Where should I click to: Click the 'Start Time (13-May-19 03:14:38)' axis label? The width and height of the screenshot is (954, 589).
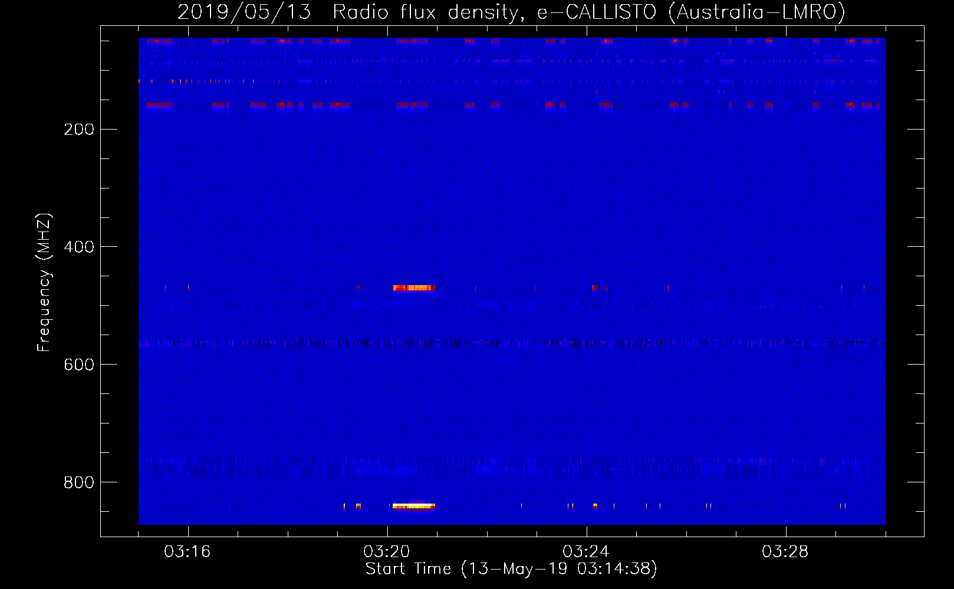tap(511, 569)
